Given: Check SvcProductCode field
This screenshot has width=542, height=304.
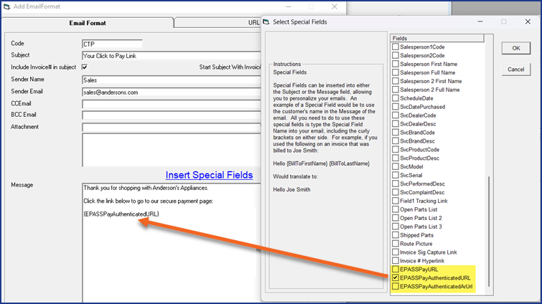Looking at the screenshot, I should tap(396, 149).
